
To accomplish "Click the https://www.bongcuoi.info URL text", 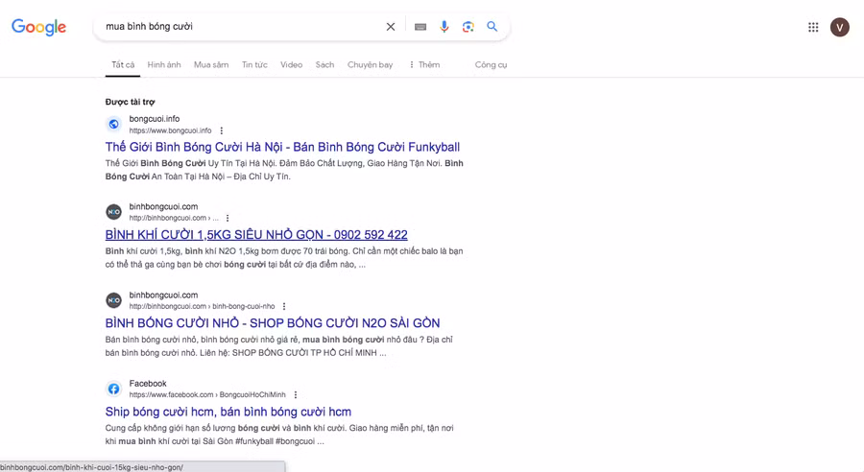I will 170,131.
